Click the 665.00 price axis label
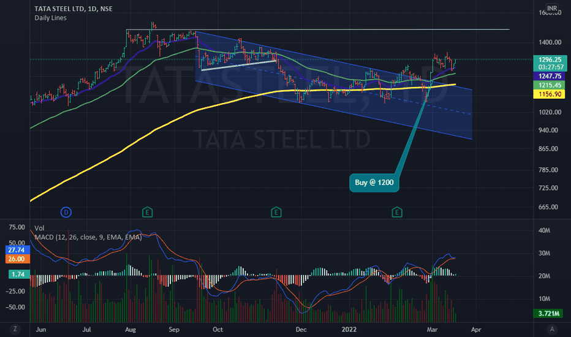 548,207
